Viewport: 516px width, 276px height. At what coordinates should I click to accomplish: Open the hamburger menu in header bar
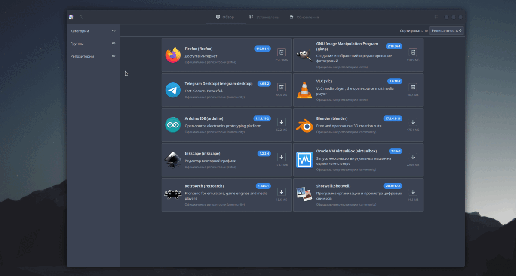click(436, 17)
